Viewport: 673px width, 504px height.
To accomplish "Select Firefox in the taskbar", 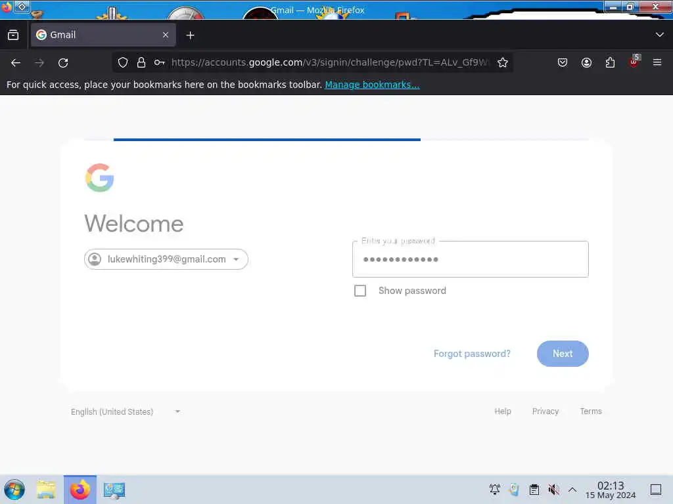I will [x=80, y=490].
